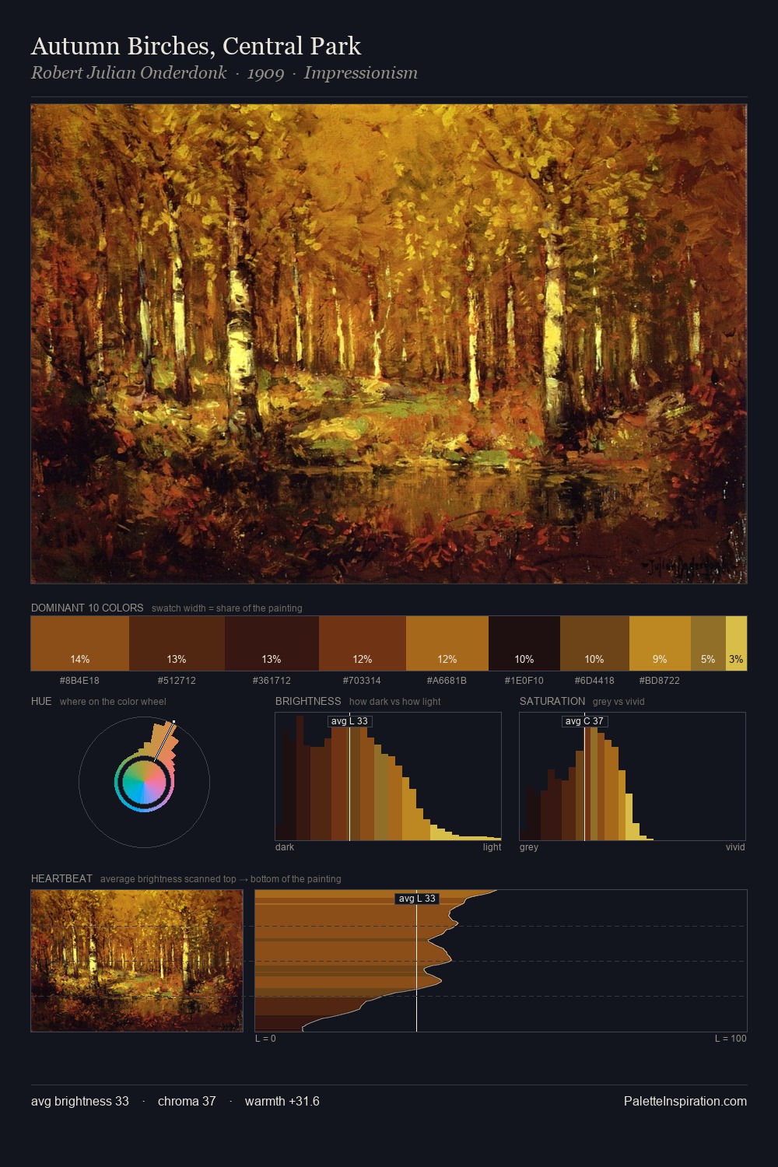Viewport: 778px width, 1167px height.
Task: Click the 'dark' axis label under brightness
Action: point(285,846)
